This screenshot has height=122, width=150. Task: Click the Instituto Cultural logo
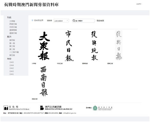17,108
